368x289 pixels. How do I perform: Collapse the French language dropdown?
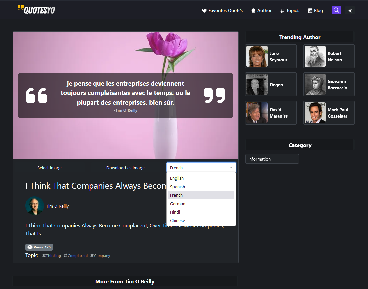click(201, 168)
